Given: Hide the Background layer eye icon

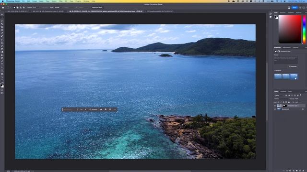Looking at the screenshot, I should click(x=275, y=109).
